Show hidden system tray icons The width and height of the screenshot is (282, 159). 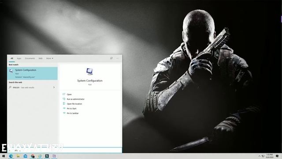point(260,156)
